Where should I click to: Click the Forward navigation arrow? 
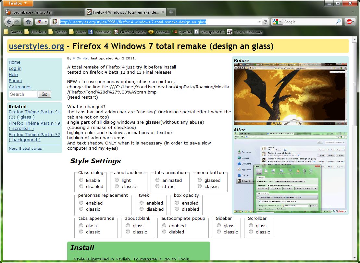pyautogui.click(x=17, y=22)
